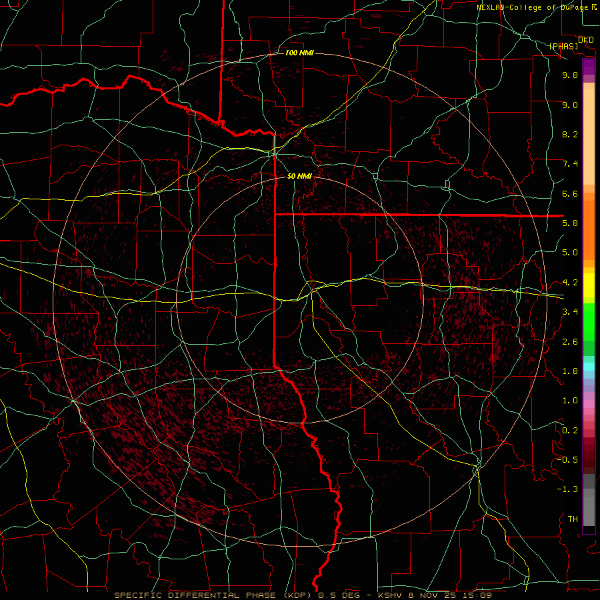
Task: Click the 1.8 scale value
Action: 570,371
